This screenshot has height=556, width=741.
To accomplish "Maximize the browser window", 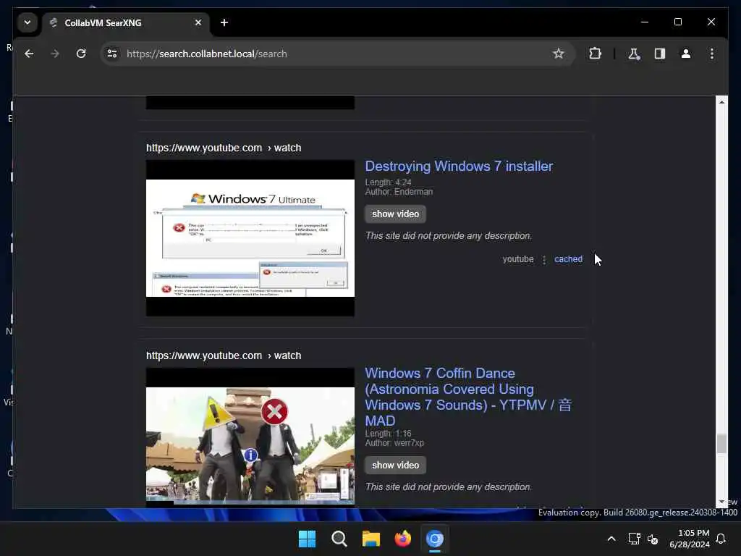I will tap(677, 22).
